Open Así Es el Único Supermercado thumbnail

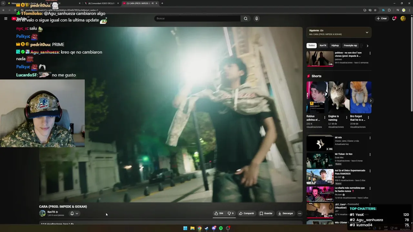320,177
